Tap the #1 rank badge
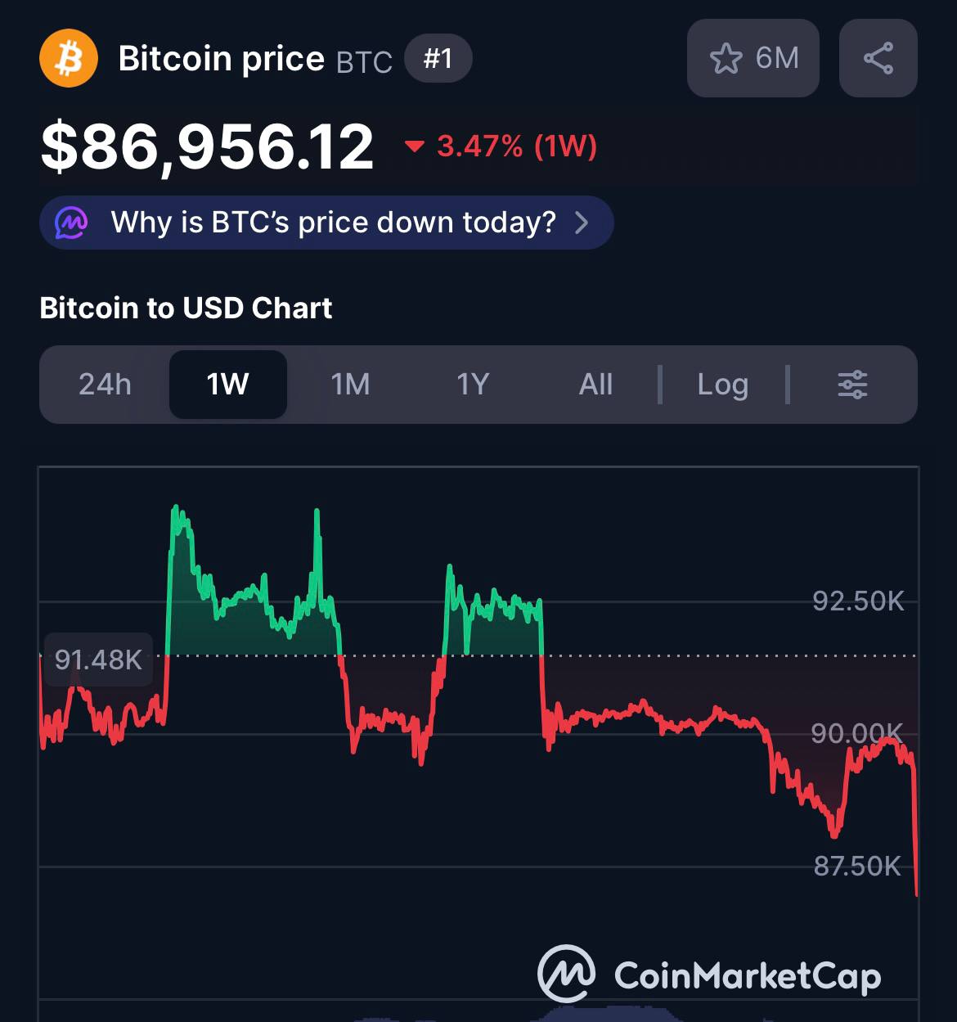 point(438,59)
